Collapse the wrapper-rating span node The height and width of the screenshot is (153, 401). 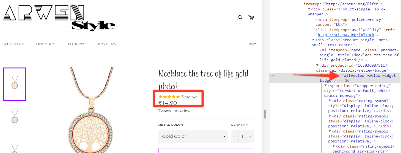pyautogui.click(x=326, y=86)
